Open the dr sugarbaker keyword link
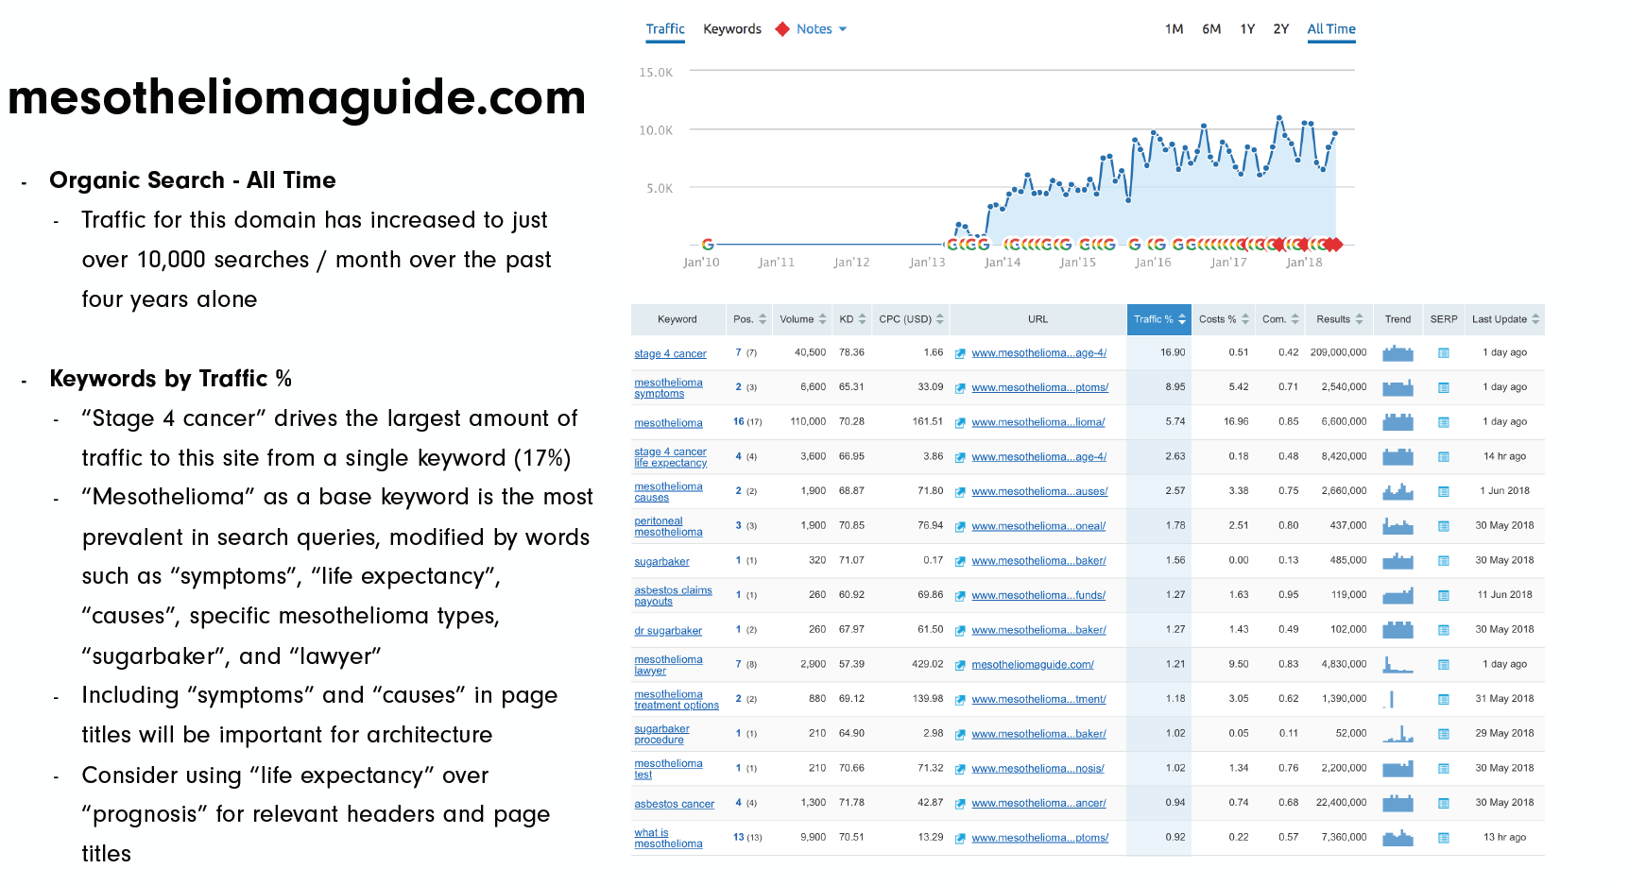Image resolution: width=1629 pixels, height=886 pixels. coord(668,631)
